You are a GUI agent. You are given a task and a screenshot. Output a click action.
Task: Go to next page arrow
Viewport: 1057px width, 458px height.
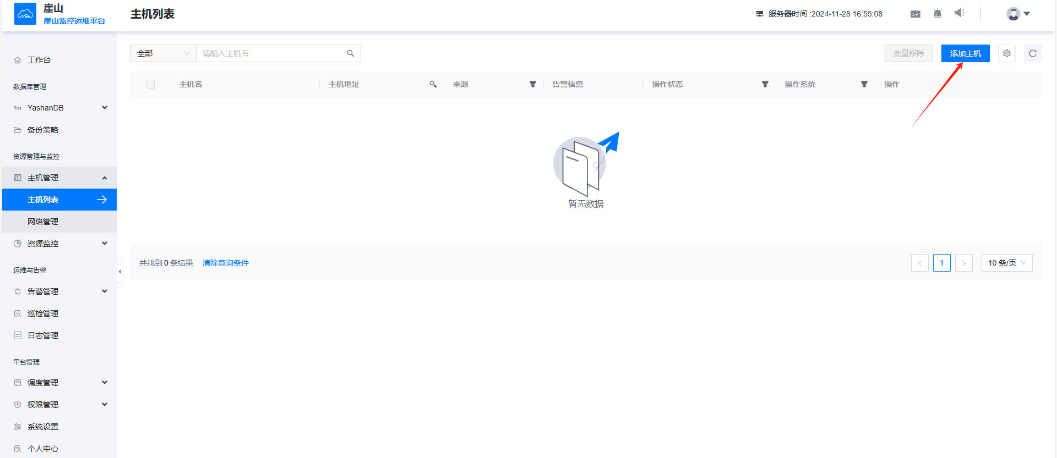click(x=964, y=263)
